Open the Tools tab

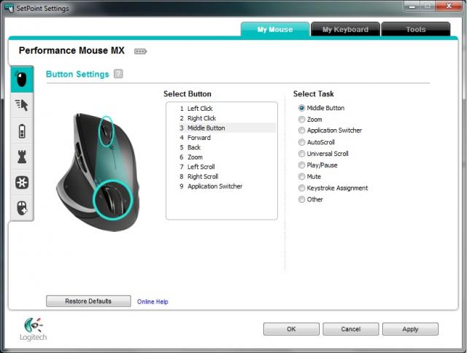(x=416, y=29)
